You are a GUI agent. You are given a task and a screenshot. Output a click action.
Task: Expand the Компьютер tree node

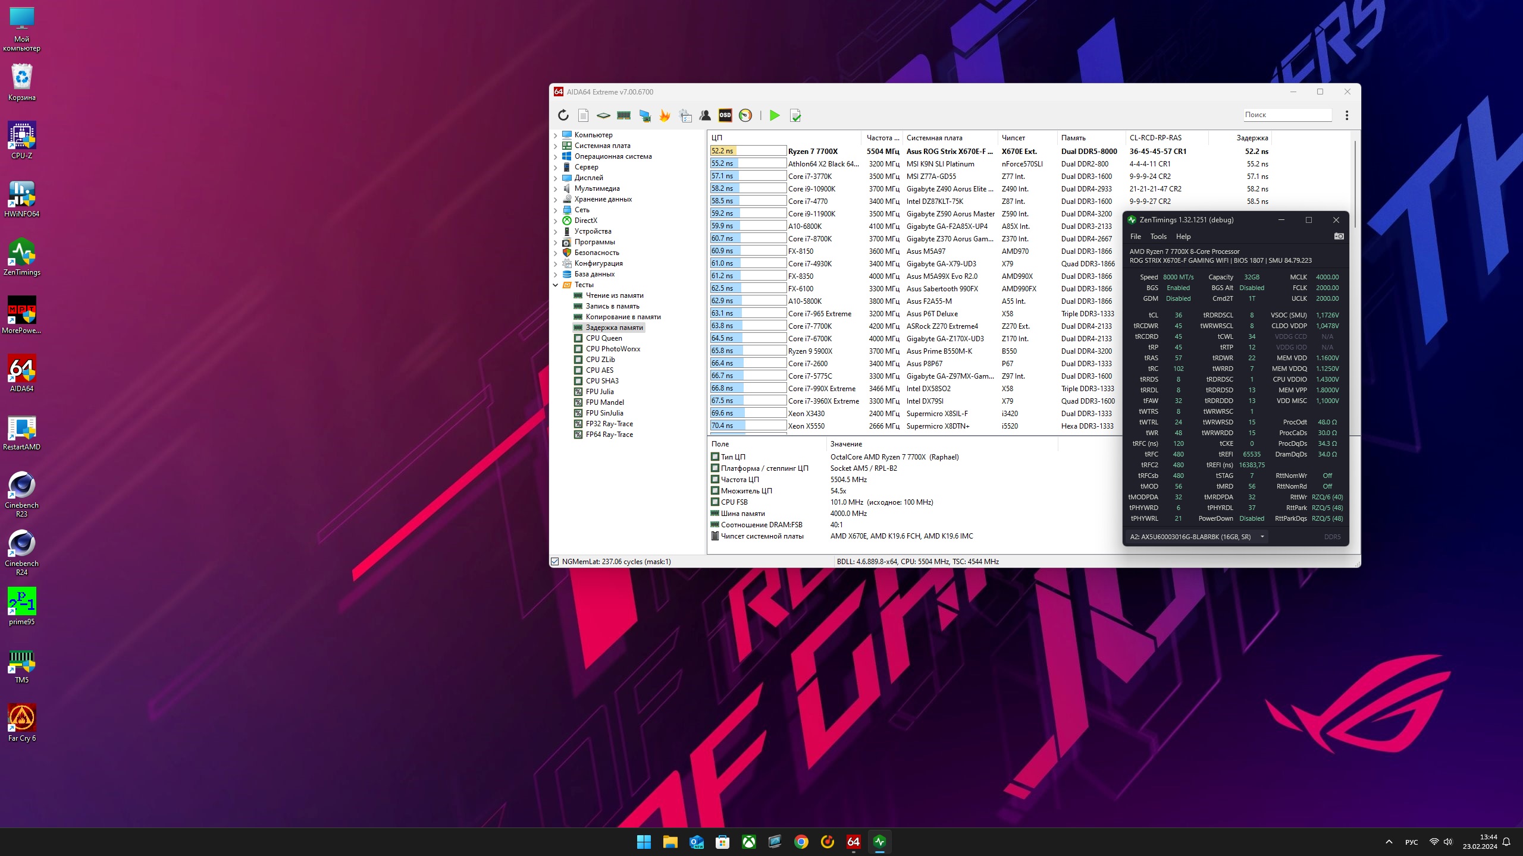[x=556, y=136]
